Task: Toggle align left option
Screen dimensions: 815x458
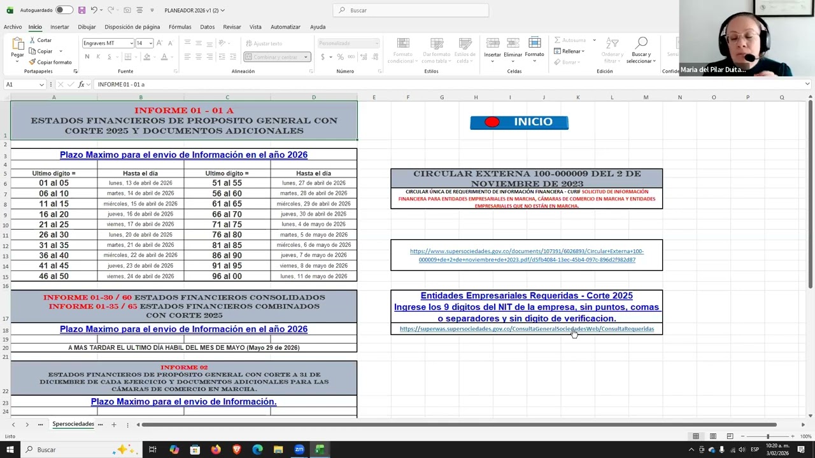Action: (187, 57)
